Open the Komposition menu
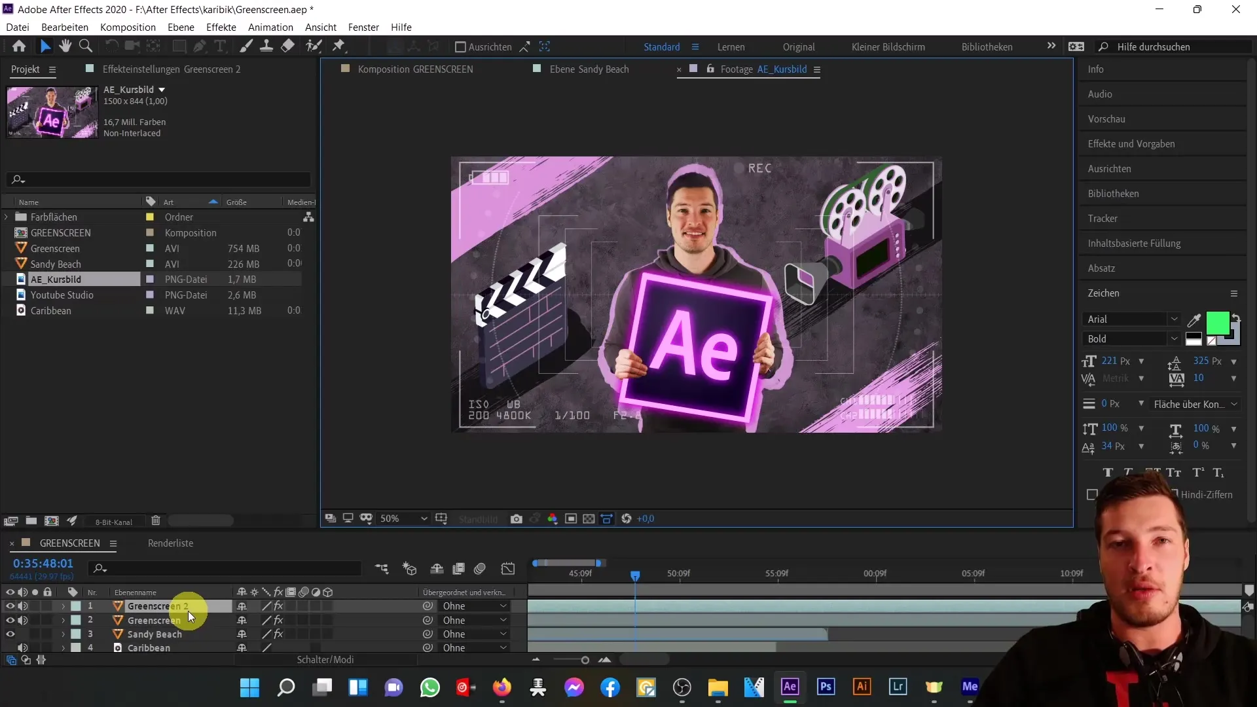 coord(128,27)
